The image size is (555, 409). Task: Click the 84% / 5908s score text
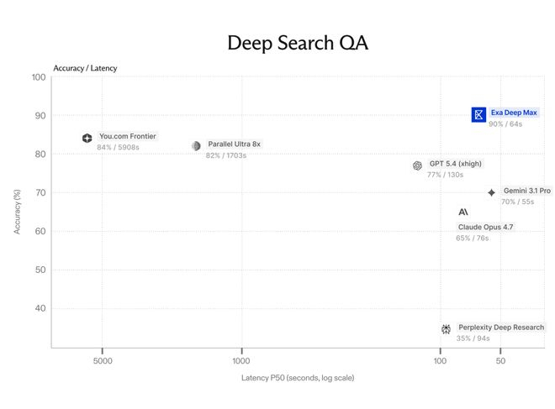pos(118,147)
